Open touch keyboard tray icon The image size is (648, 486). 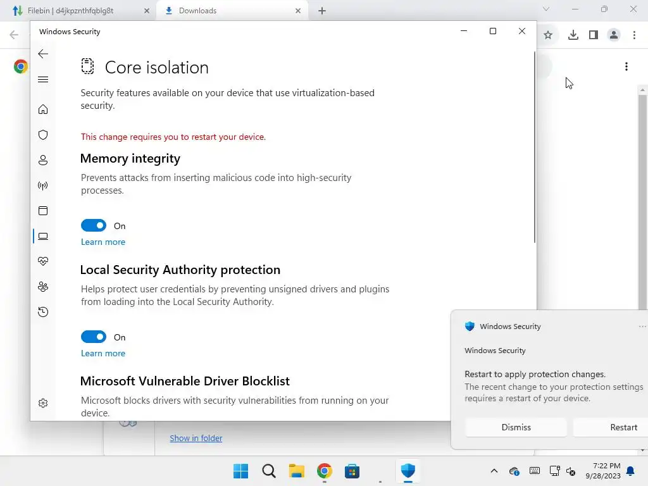pos(534,471)
